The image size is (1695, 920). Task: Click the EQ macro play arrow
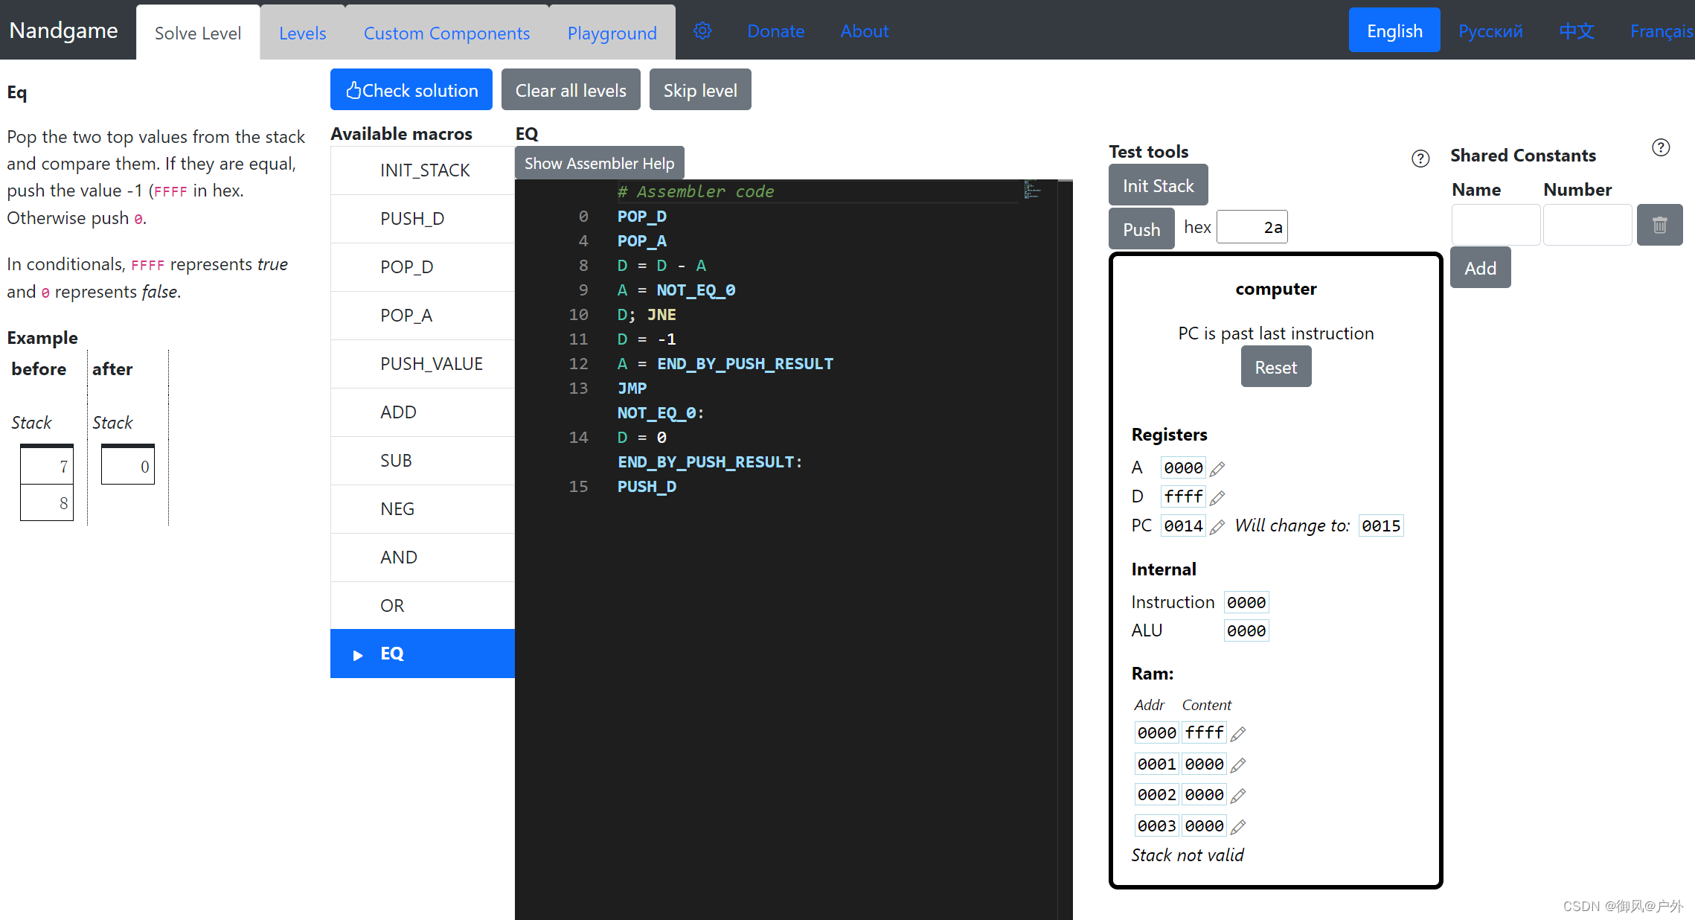[358, 655]
